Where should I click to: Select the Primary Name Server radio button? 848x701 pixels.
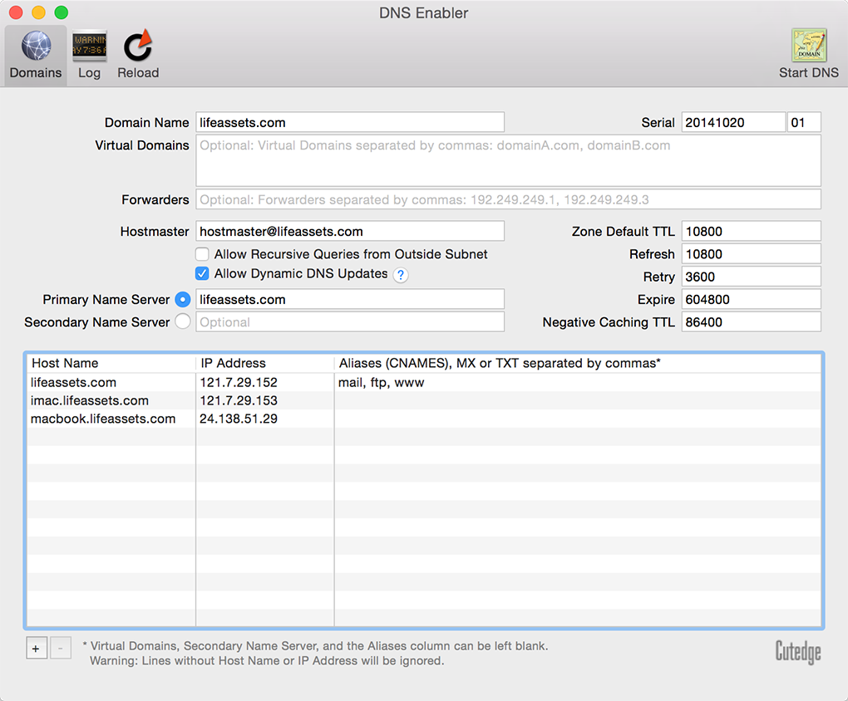[183, 300]
